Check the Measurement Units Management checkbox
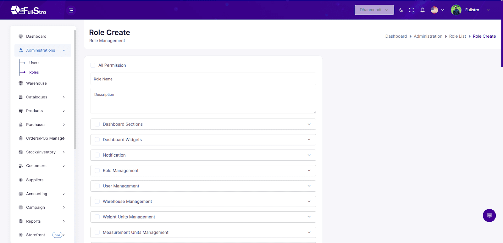 click(x=97, y=232)
